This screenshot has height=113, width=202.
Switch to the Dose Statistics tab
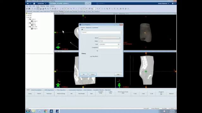88,90
